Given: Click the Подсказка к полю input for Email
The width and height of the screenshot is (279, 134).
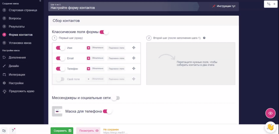Looking at the screenshot, I should [116, 58].
